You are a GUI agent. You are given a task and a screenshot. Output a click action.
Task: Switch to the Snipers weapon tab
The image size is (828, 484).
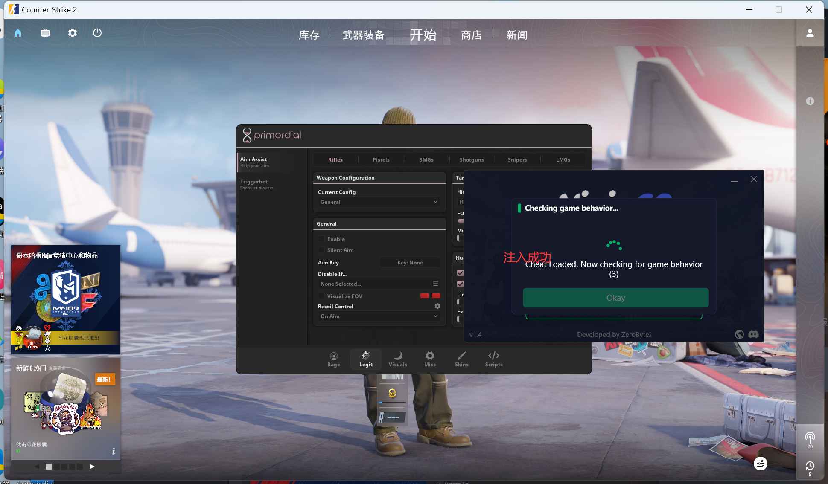point(516,159)
